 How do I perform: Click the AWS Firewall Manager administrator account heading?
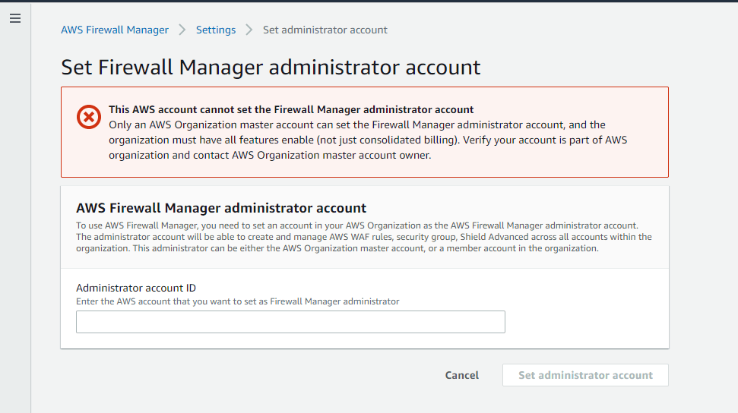221,208
